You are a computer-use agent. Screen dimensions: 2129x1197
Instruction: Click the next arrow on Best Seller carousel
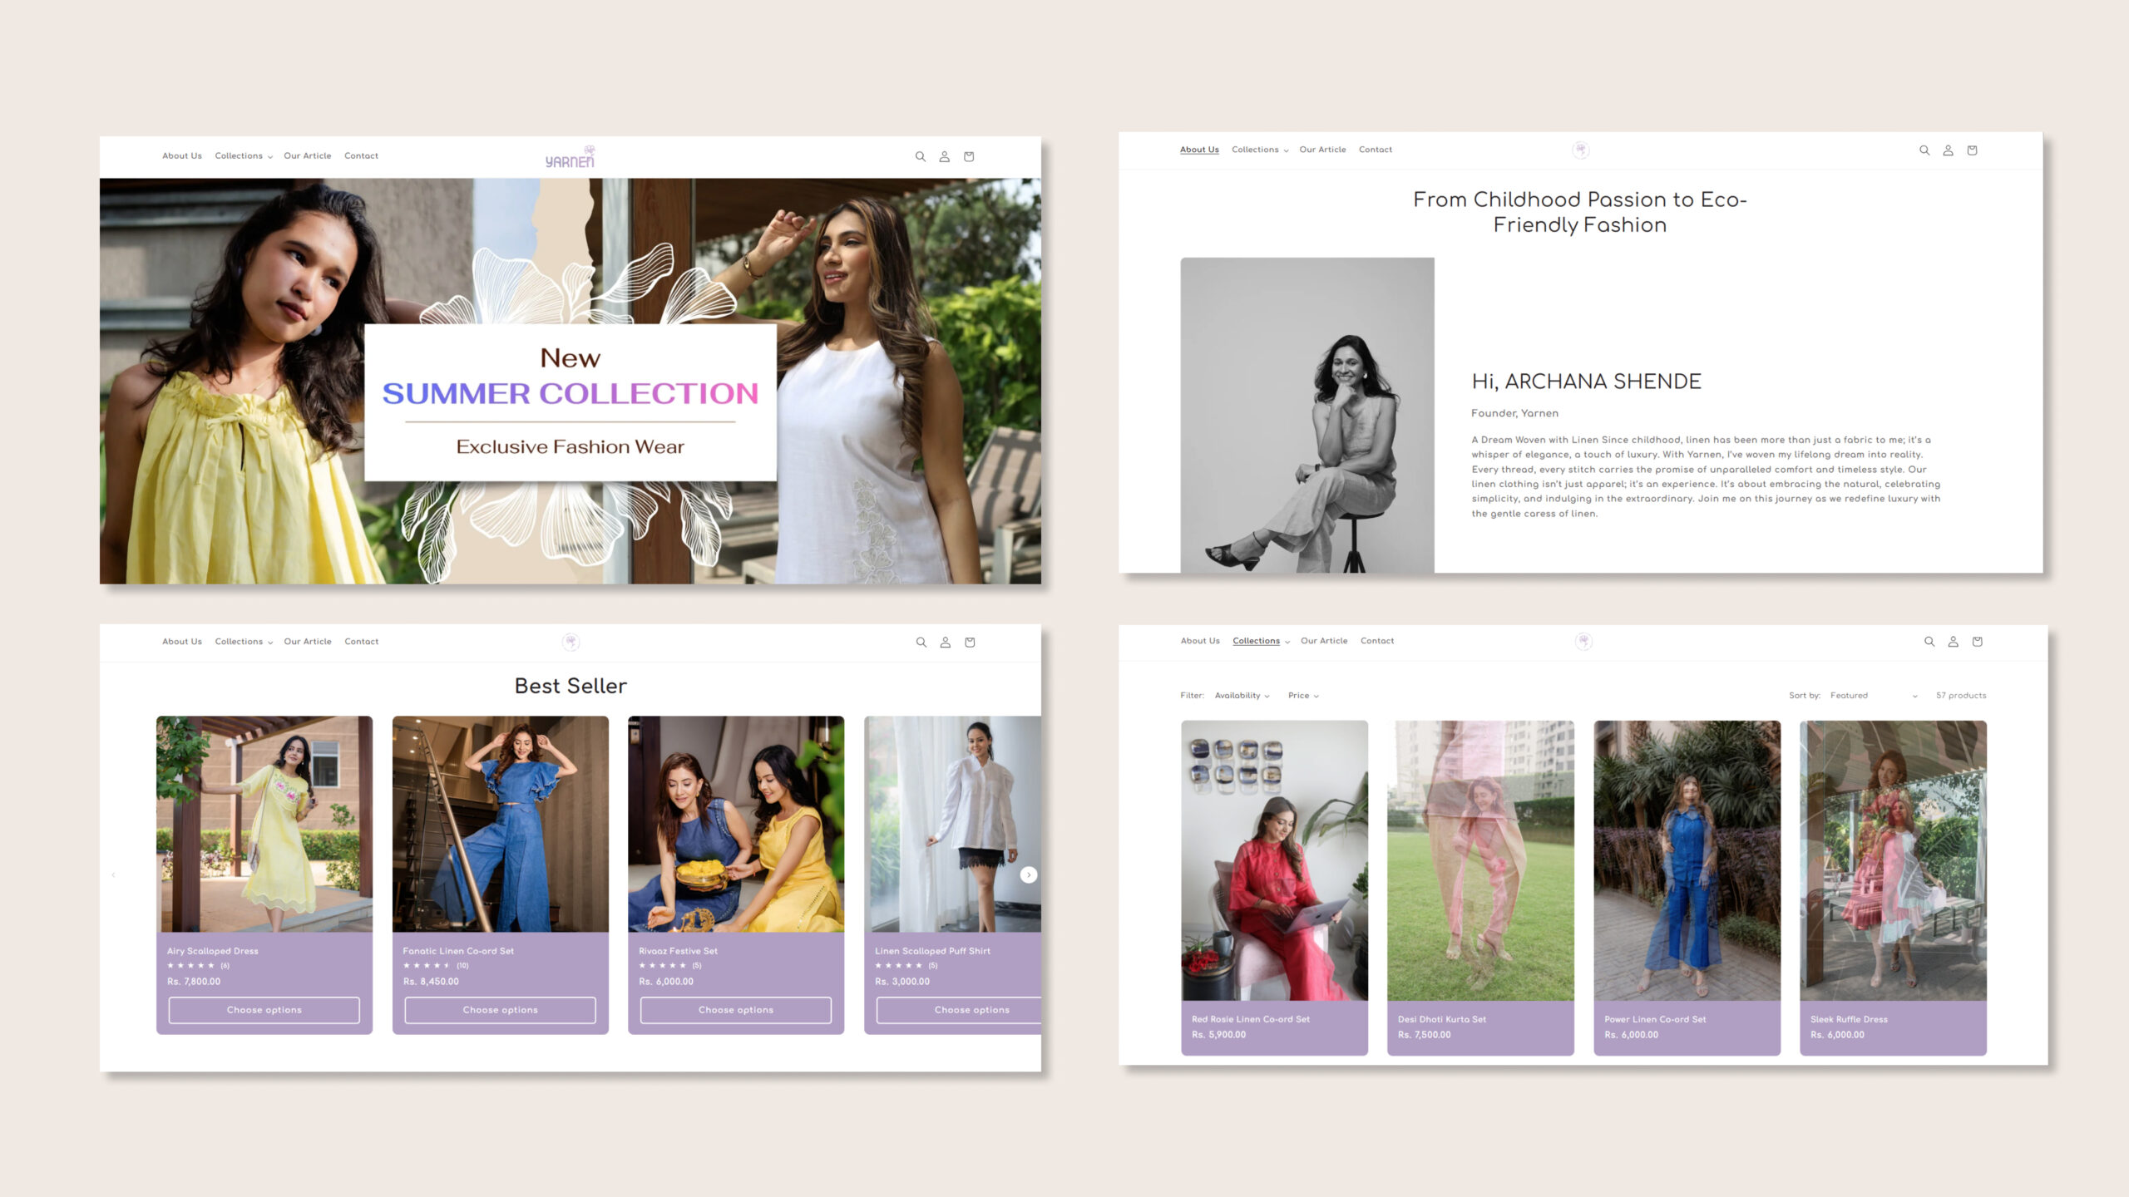coord(1029,874)
